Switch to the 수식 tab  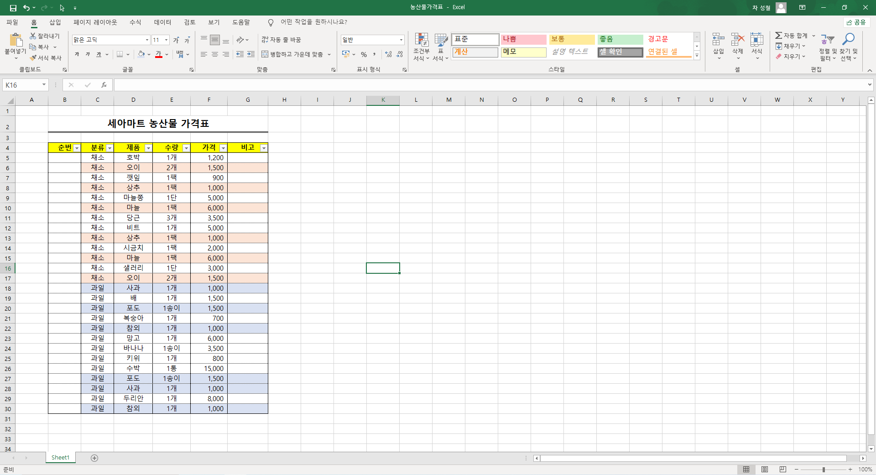pos(135,22)
